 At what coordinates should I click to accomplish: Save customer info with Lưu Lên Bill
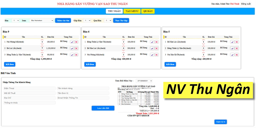coord(103,108)
